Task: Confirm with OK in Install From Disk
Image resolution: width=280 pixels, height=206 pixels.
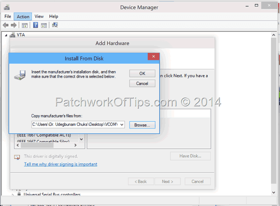Action: [x=142, y=74]
